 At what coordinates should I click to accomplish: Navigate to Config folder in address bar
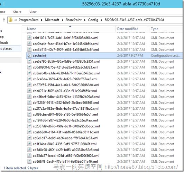coord(93,20)
